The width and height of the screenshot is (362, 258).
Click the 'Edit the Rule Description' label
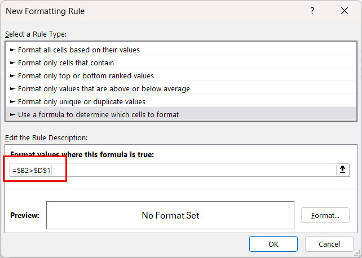46,137
